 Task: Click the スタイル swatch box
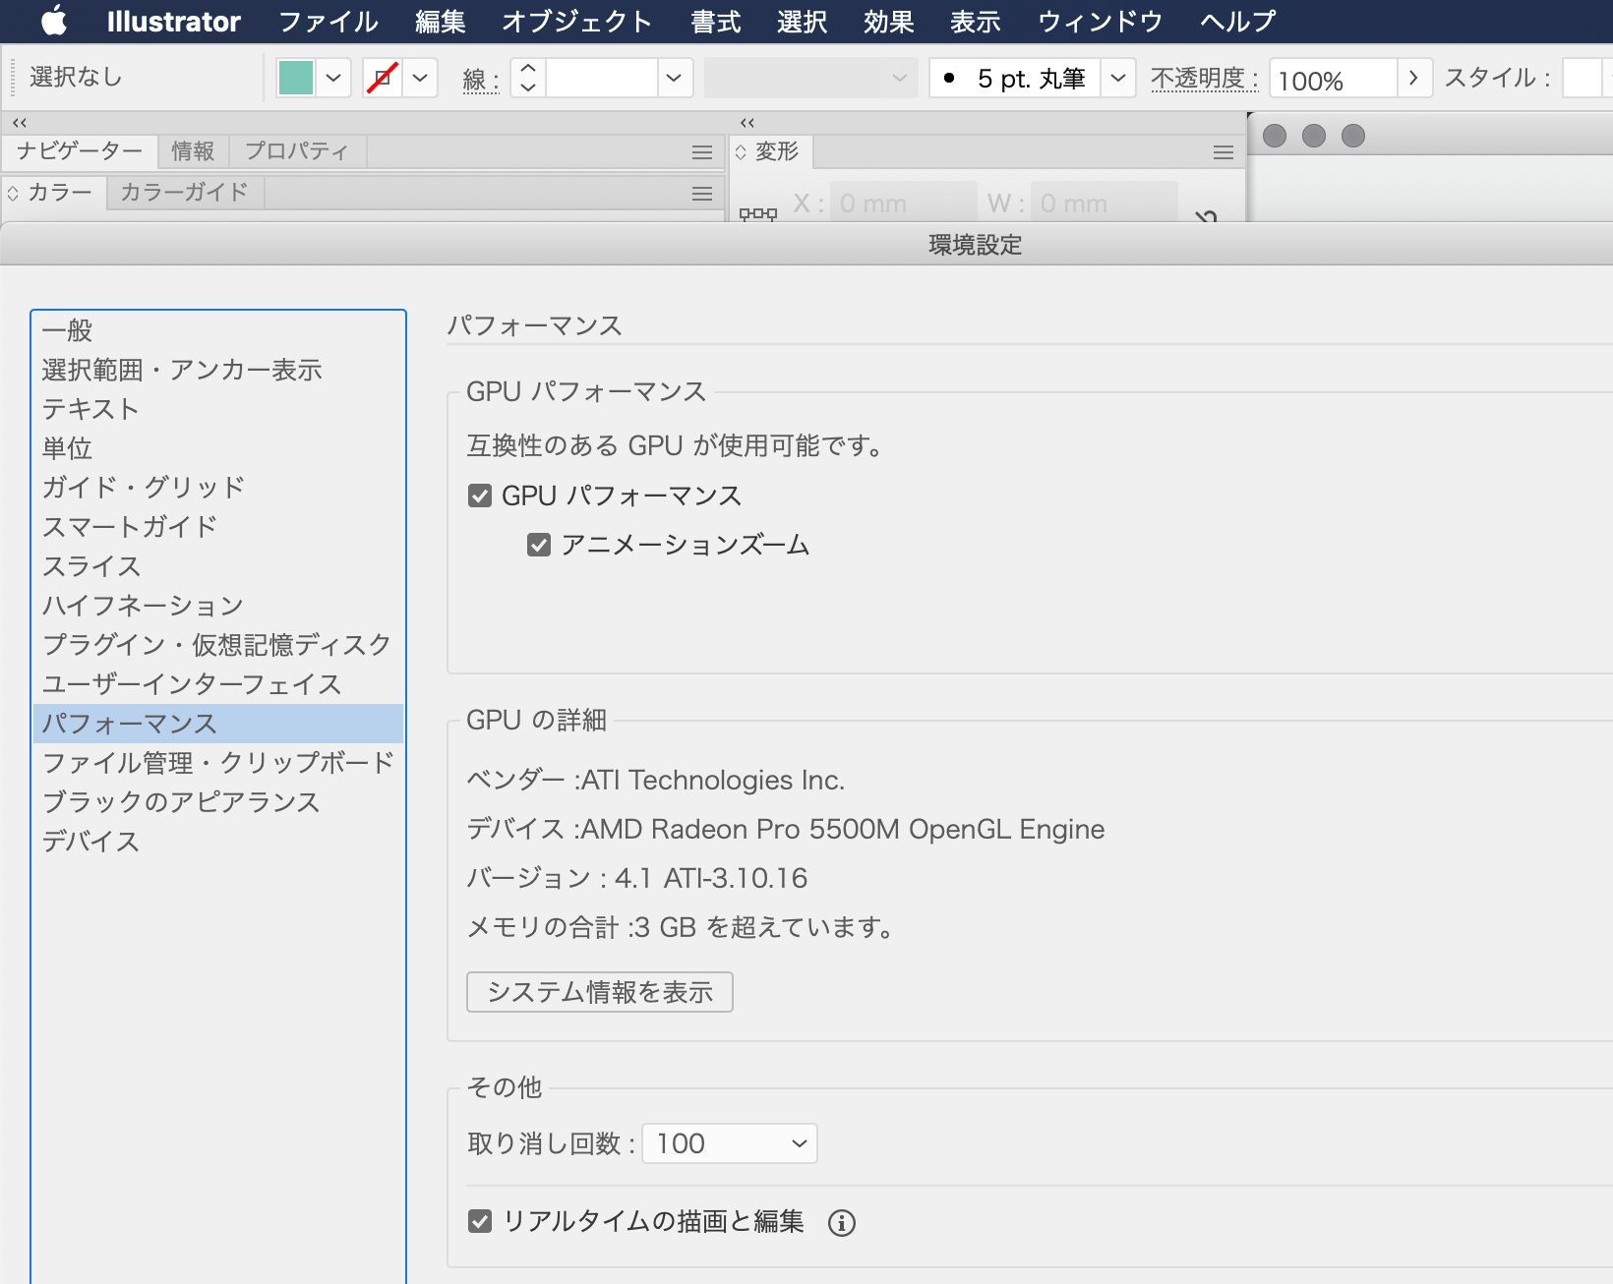1583,78
